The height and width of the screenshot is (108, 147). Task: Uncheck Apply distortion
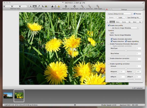[112, 41]
